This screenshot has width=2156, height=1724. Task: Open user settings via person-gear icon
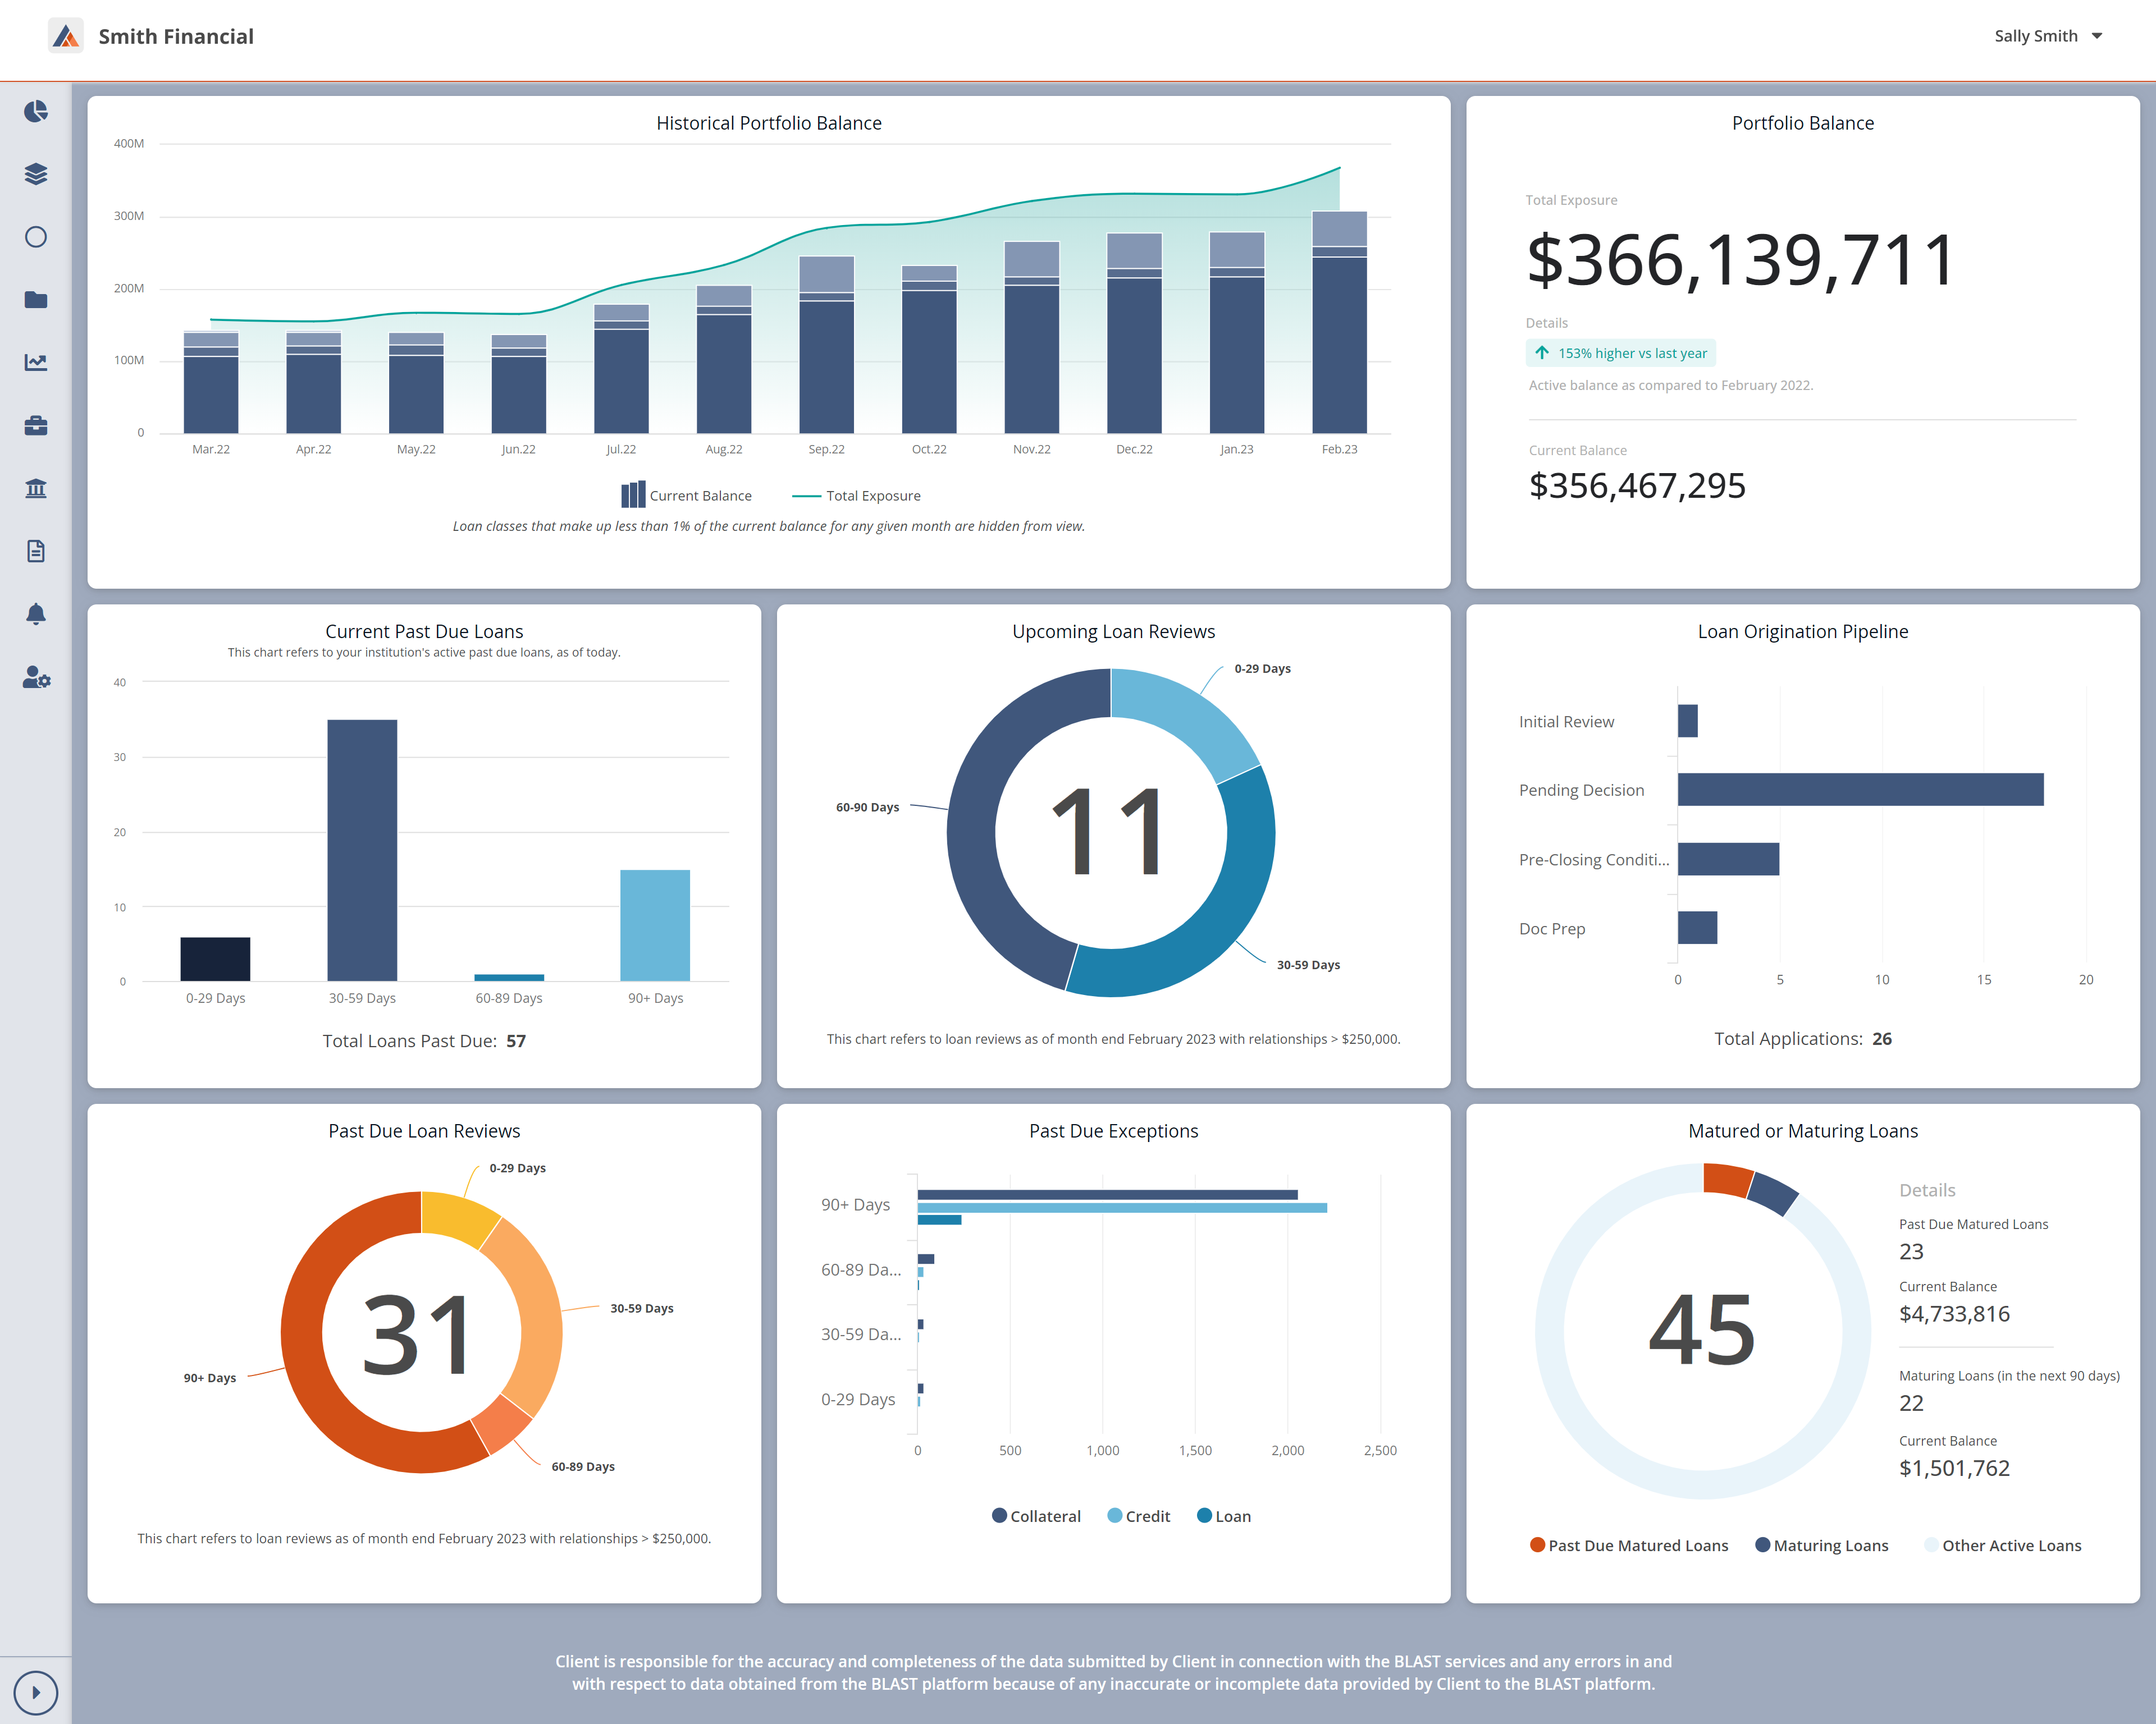pyautogui.click(x=36, y=677)
